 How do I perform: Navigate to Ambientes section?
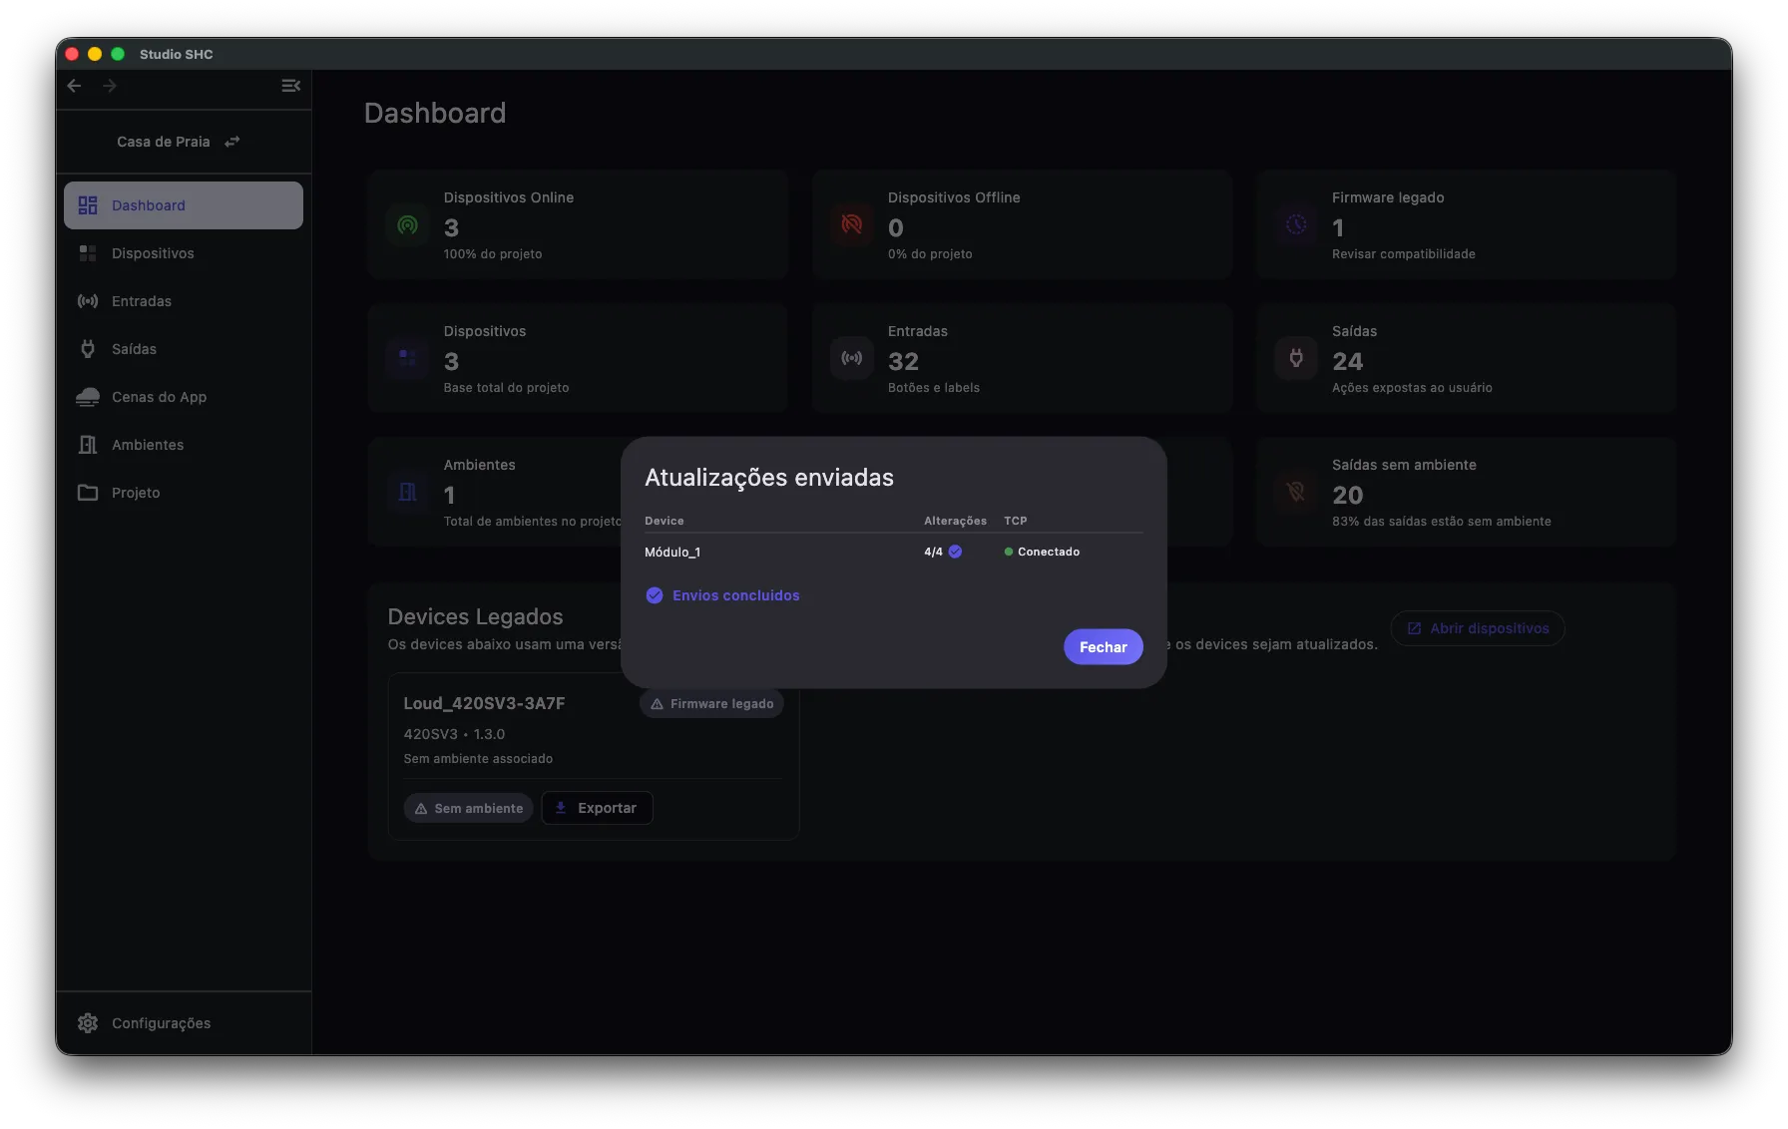point(184,445)
